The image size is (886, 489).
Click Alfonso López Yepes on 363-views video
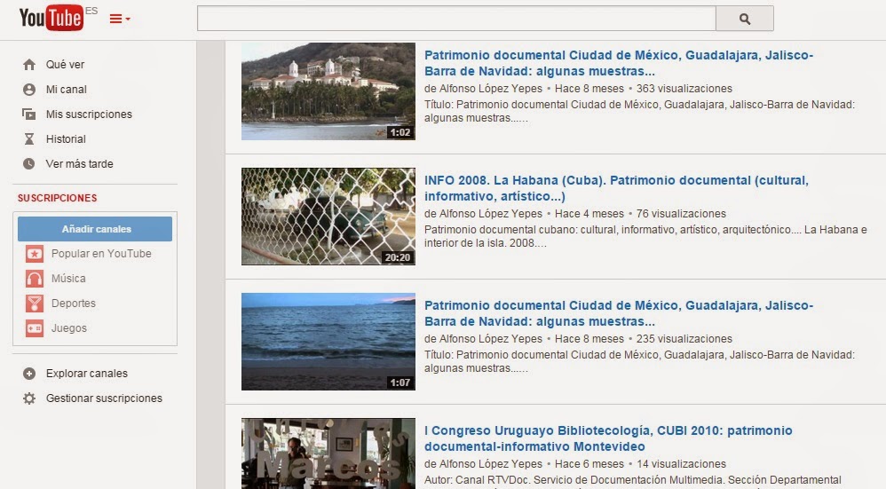pos(490,89)
